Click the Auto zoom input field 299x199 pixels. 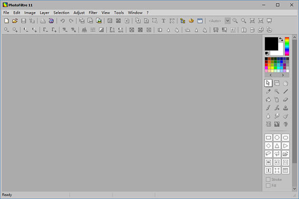tap(215, 21)
